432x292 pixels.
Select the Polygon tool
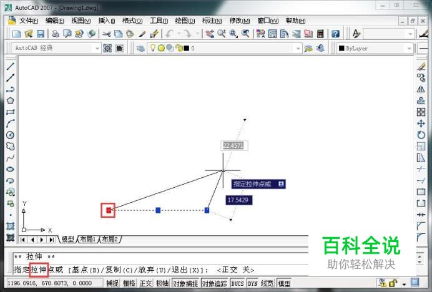coord(11,100)
